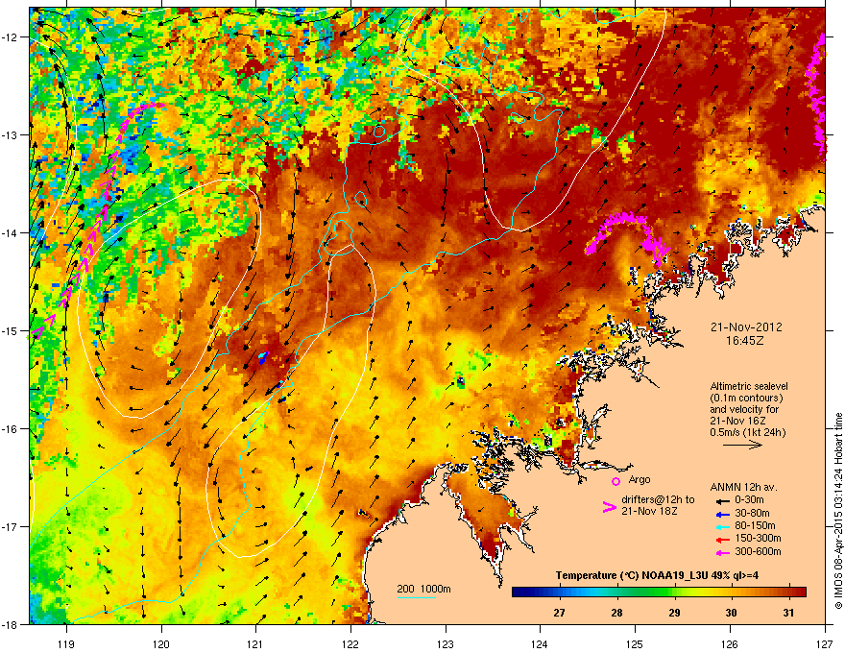Click the magenta Argo circle legend symbol
The image size is (845, 653).
(616, 481)
